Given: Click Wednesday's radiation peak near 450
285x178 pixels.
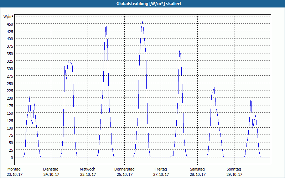Looking at the screenshot, I should tap(106, 25).
